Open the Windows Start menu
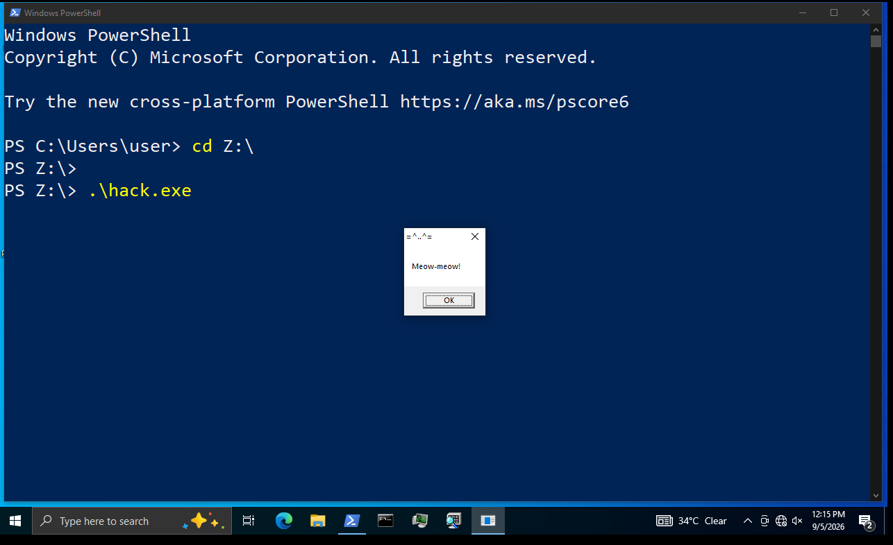Image resolution: width=893 pixels, height=545 pixels. tap(15, 521)
